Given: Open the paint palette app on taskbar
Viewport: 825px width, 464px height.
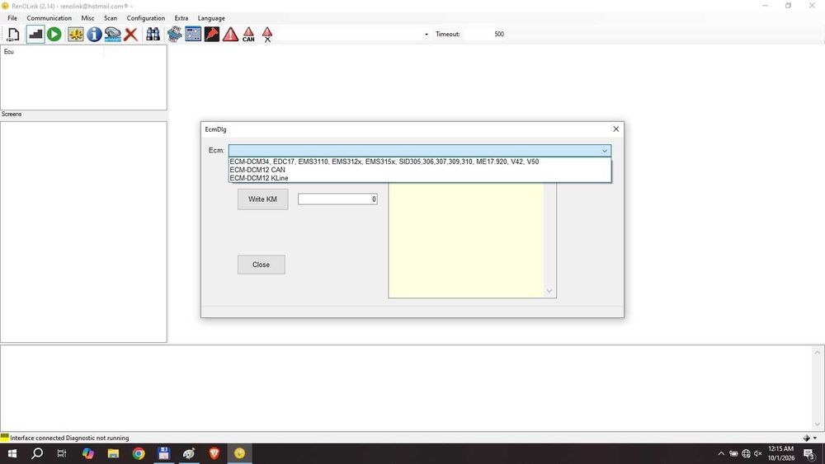Looking at the screenshot, I should [189, 453].
